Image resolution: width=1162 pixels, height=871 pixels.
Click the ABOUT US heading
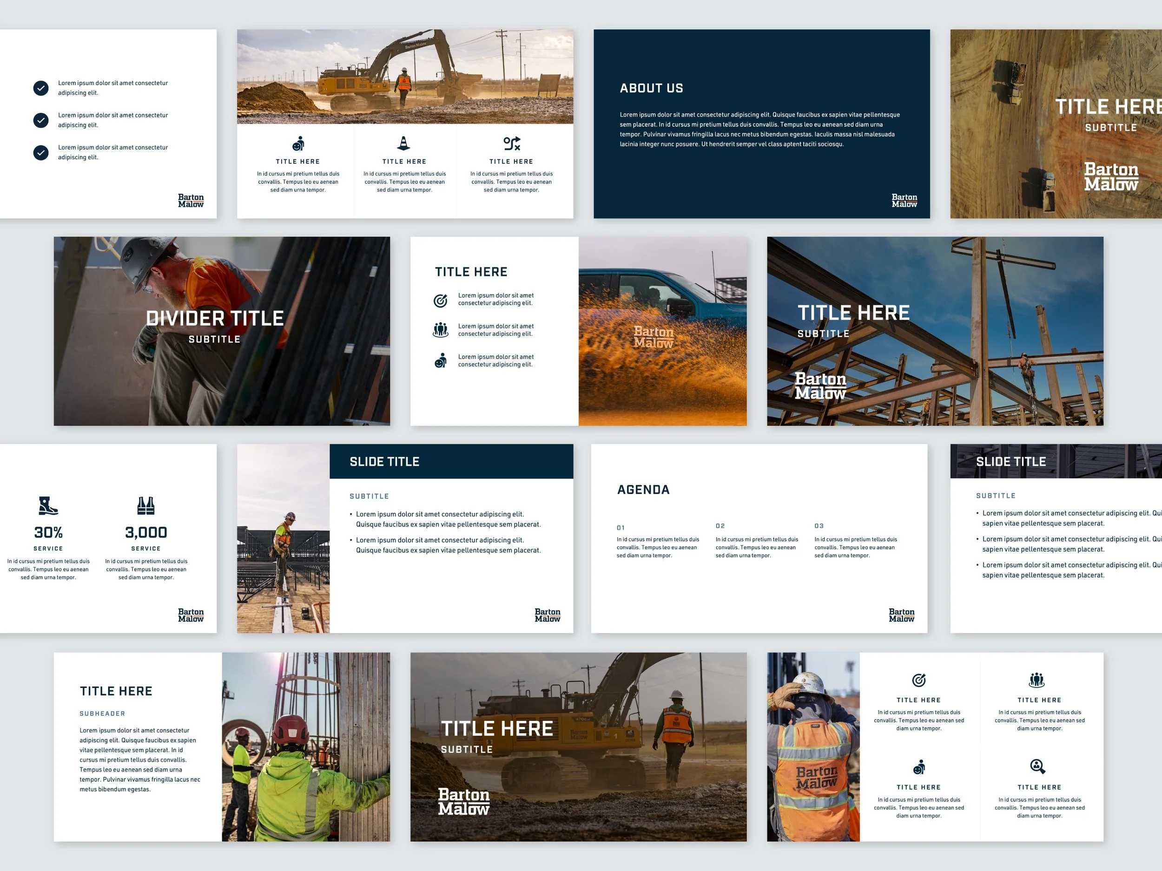pyautogui.click(x=651, y=88)
